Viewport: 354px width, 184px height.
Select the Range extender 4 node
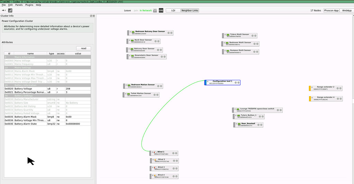pyautogui.click(x=326, y=99)
